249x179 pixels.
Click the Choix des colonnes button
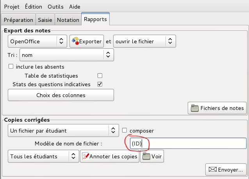click(x=61, y=95)
